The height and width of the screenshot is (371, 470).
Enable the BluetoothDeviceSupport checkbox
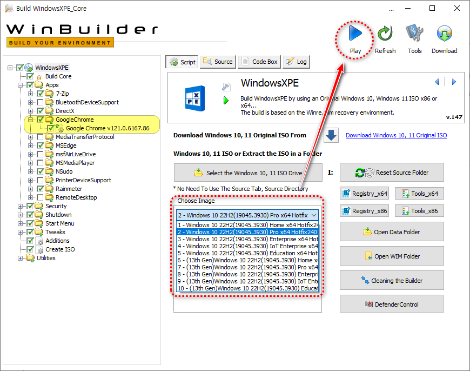(40, 102)
